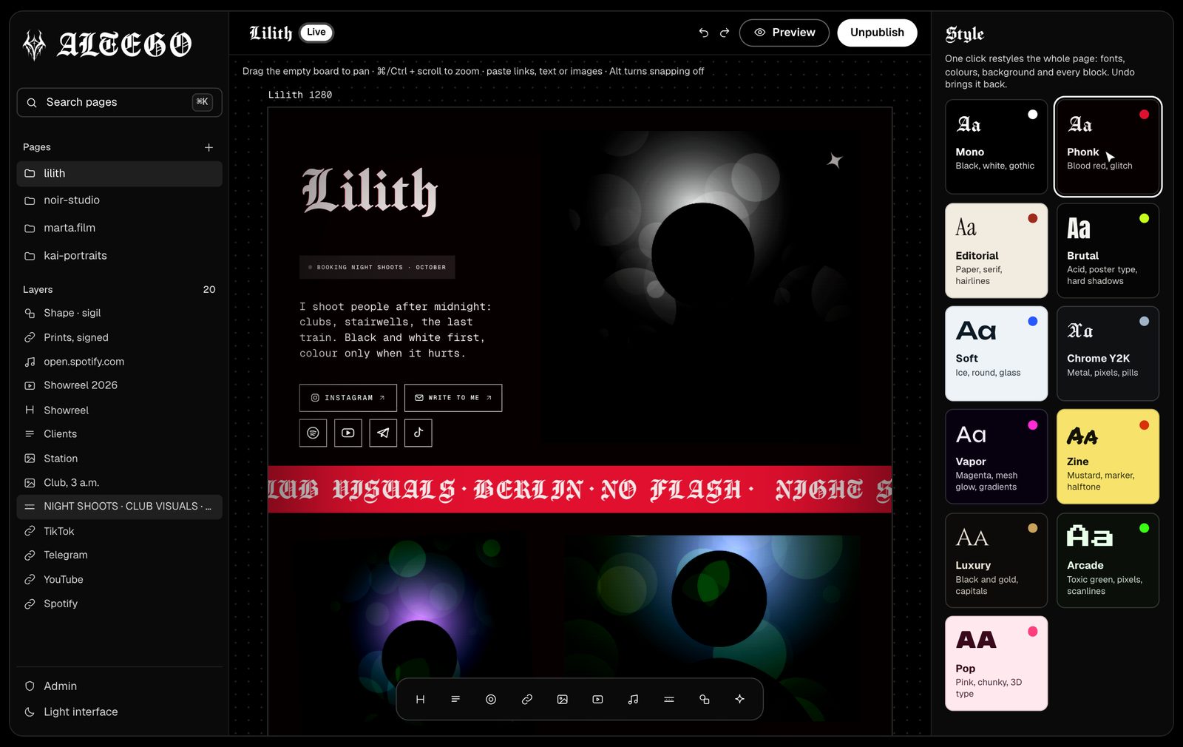Add a link block from bottom toolbar
The width and height of the screenshot is (1183, 747).
[x=526, y=699]
